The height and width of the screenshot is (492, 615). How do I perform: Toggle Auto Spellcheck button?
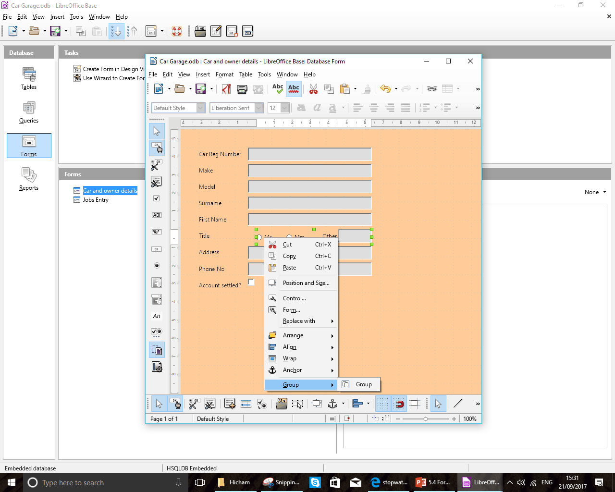click(294, 89)
